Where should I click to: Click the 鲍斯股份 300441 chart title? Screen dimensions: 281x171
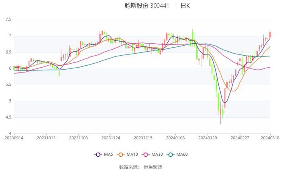[x=147, y=6]
